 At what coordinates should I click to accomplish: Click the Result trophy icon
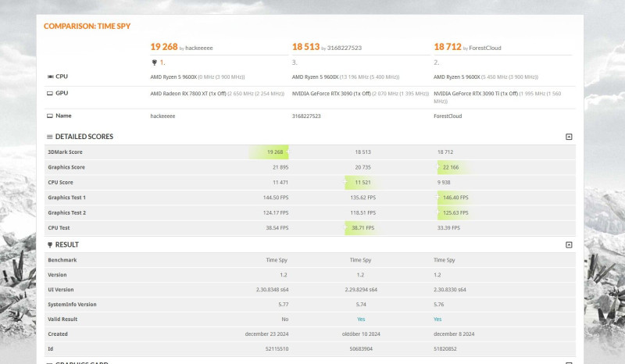pos(50,244)
